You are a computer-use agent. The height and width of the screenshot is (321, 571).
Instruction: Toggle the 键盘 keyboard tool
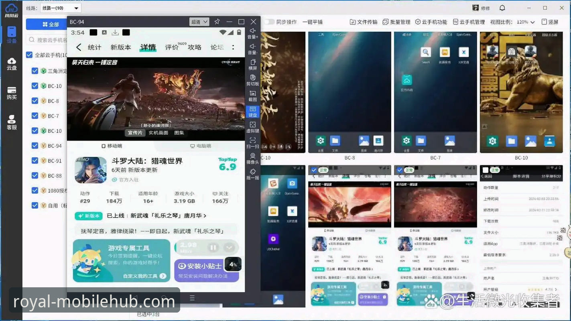[253, 112]
